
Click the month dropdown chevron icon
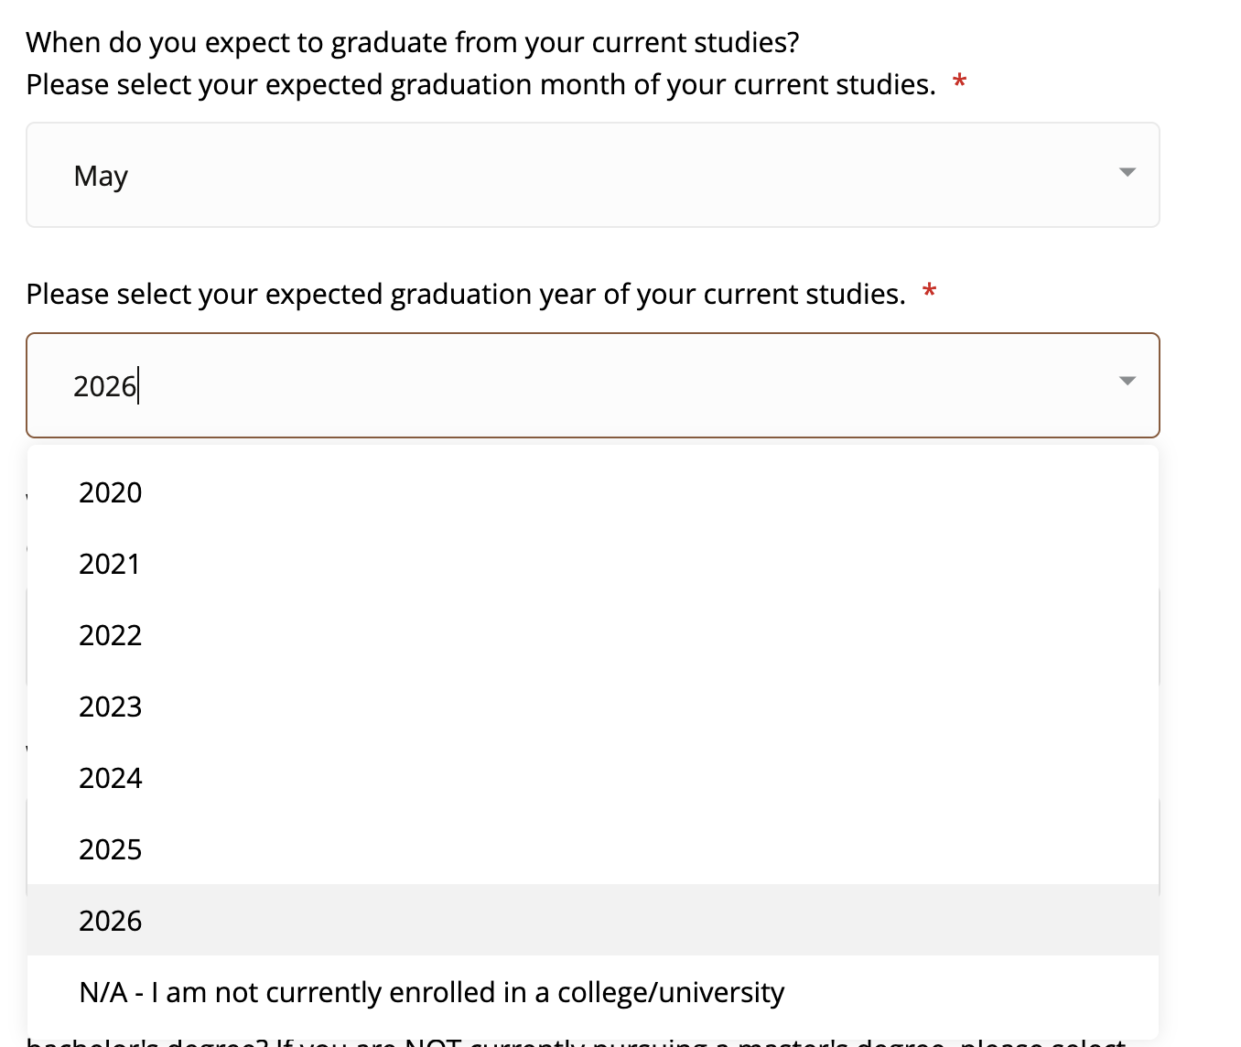tap(1127, 172)
